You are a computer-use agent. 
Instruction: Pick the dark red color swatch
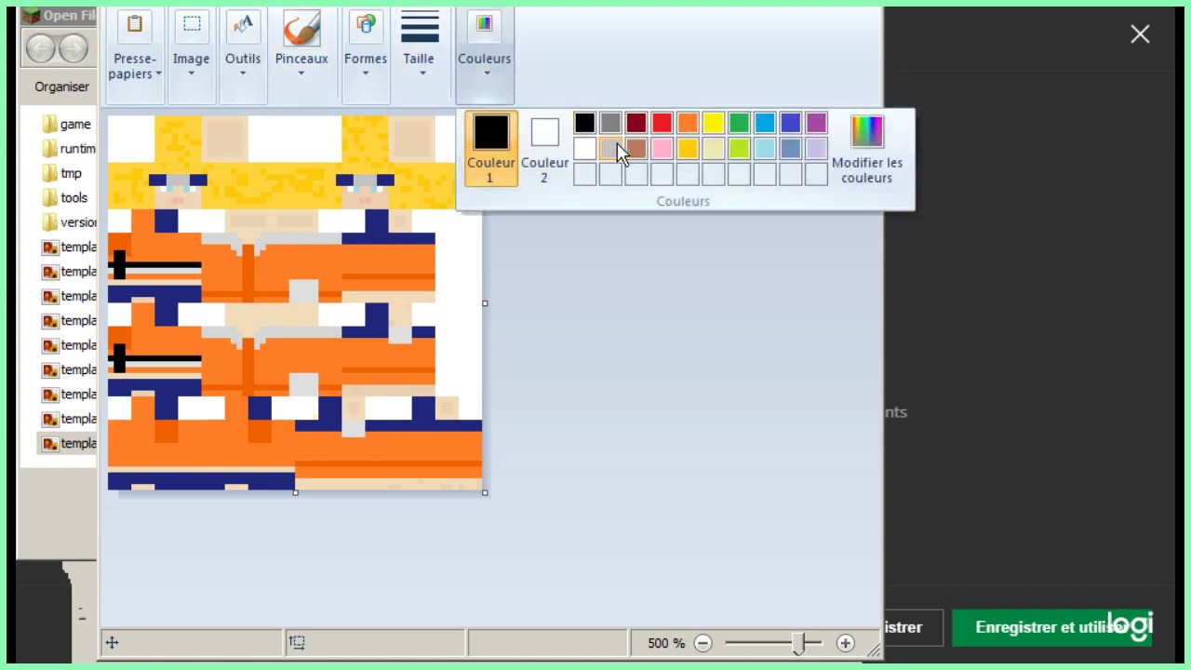click(636, 123)
